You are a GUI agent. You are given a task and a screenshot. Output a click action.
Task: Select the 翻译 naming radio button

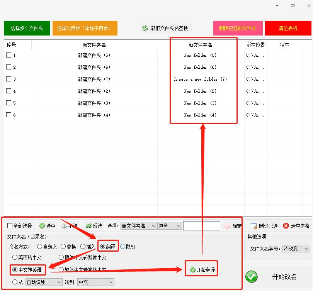103,247
